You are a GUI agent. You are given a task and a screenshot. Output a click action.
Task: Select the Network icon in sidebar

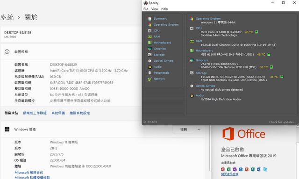pos(149,79)
